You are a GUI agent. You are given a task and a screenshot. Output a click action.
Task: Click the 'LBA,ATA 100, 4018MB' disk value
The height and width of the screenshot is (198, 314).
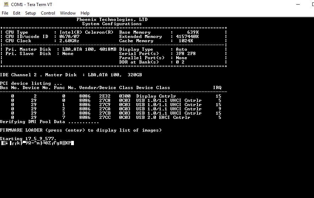89,49
